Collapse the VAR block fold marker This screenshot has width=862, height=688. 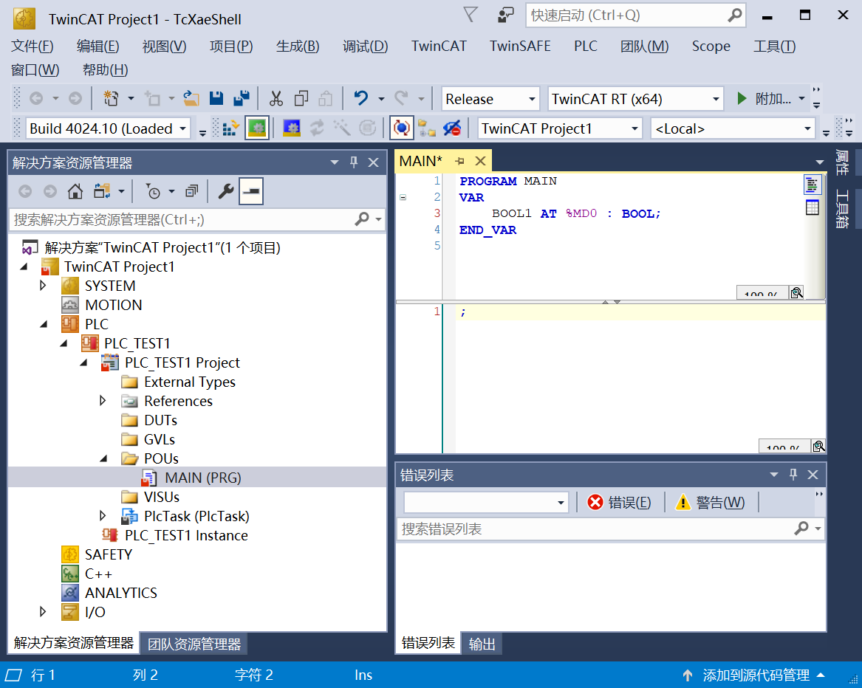click(x=403, y=197)
